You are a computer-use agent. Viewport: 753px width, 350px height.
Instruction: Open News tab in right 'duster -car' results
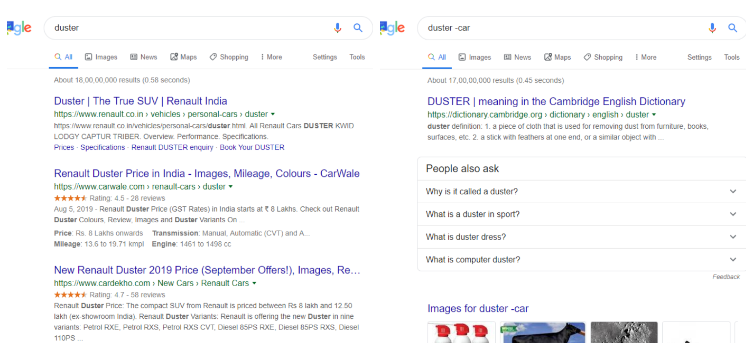click(x=517, y=58)
